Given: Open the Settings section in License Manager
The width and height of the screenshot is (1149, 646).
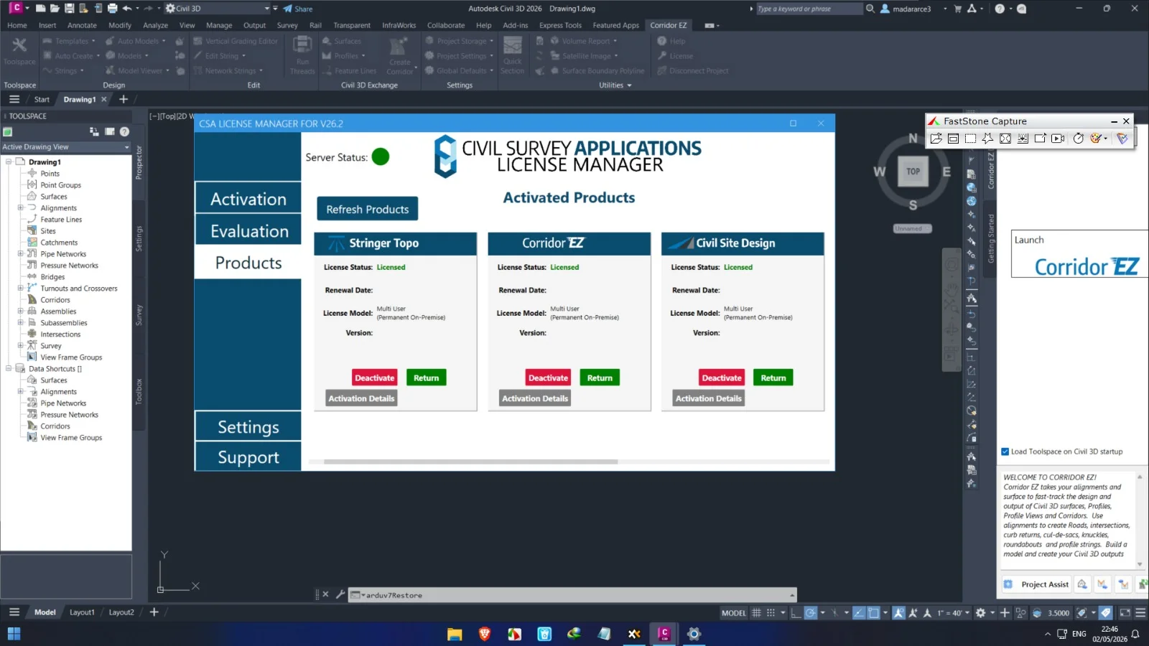Looking at the screenshot, I should pyautogui.click(x=248, y=427).
